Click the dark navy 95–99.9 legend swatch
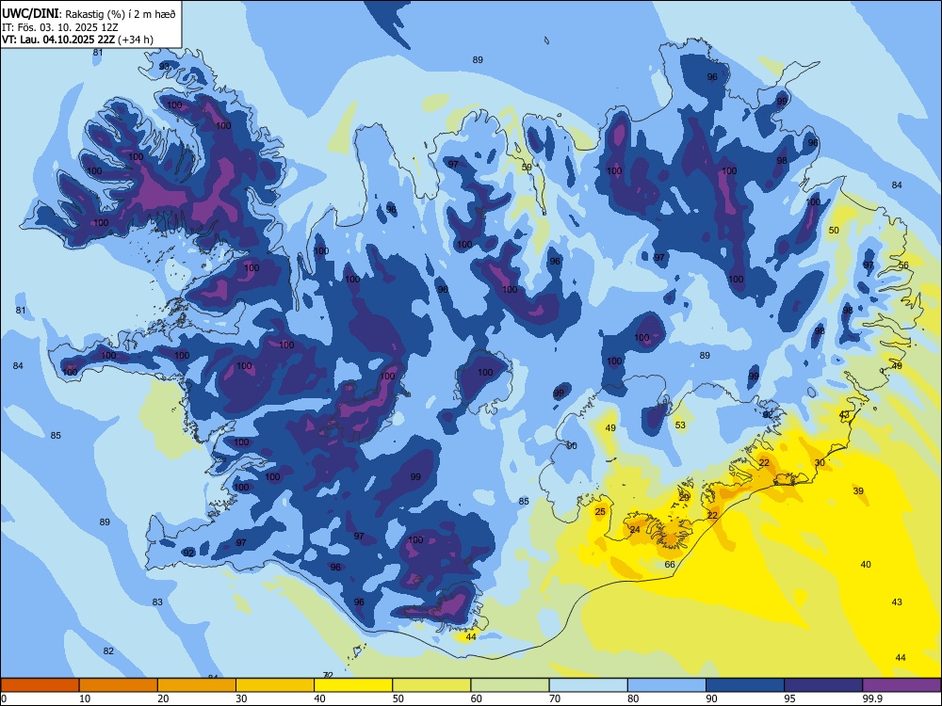The height and width of the screenshot is (706, 942). [823, 685]
